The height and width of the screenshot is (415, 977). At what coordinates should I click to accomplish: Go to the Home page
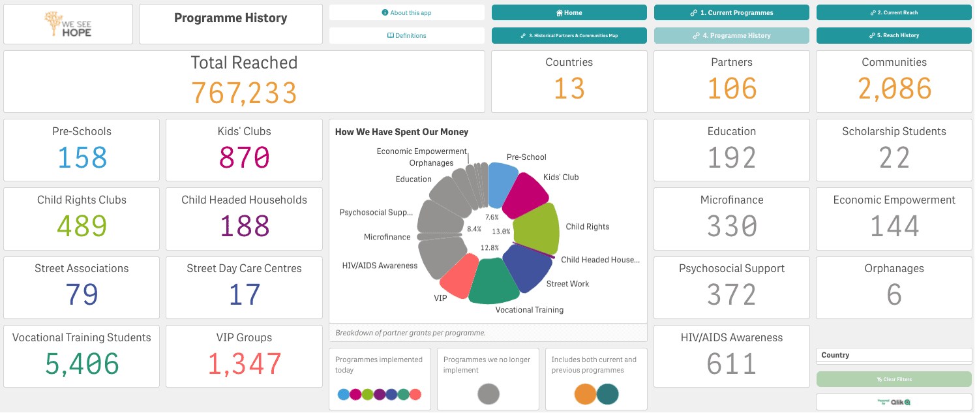(569, 12)
